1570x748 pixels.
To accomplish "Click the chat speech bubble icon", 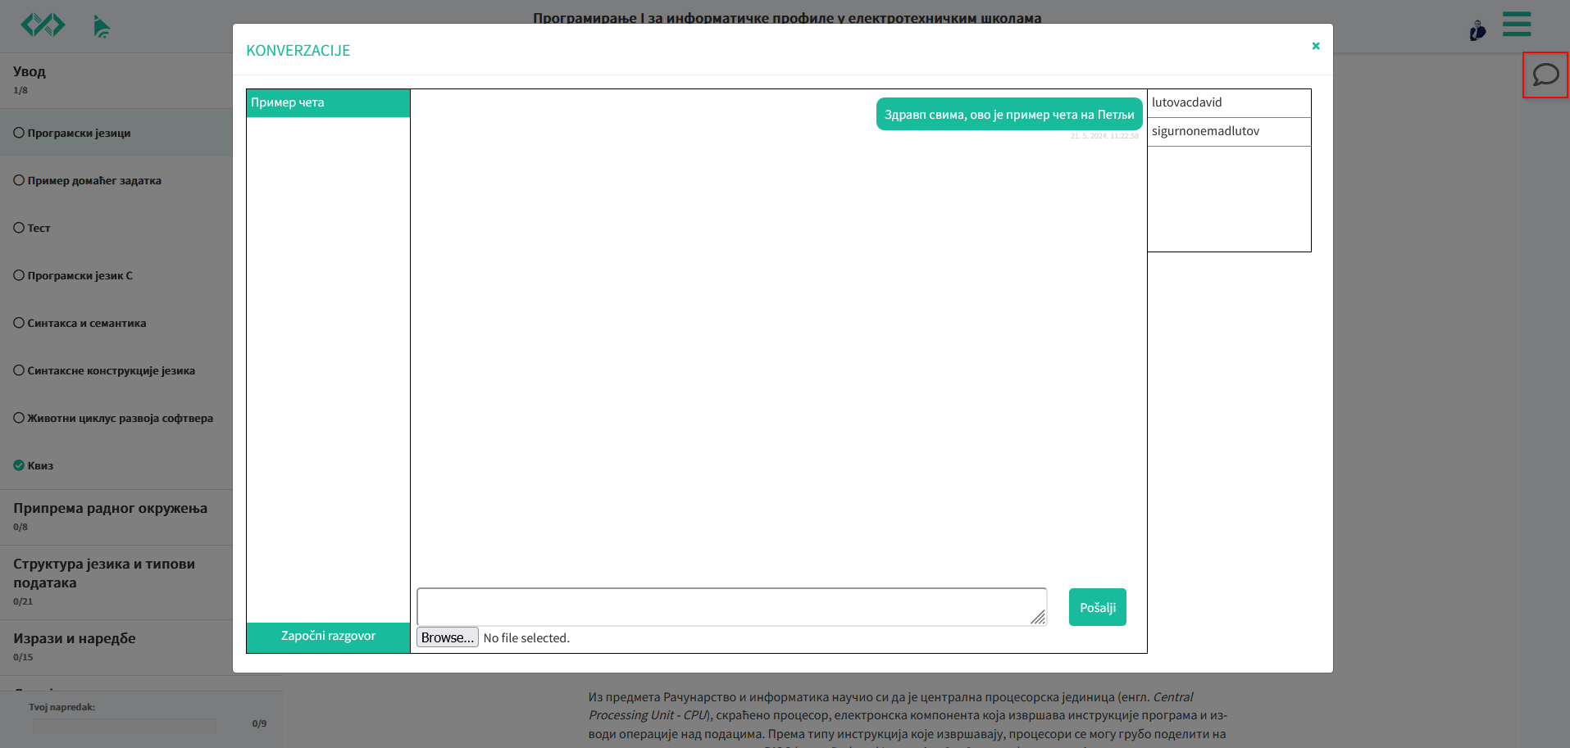I will click(1545, 75).
